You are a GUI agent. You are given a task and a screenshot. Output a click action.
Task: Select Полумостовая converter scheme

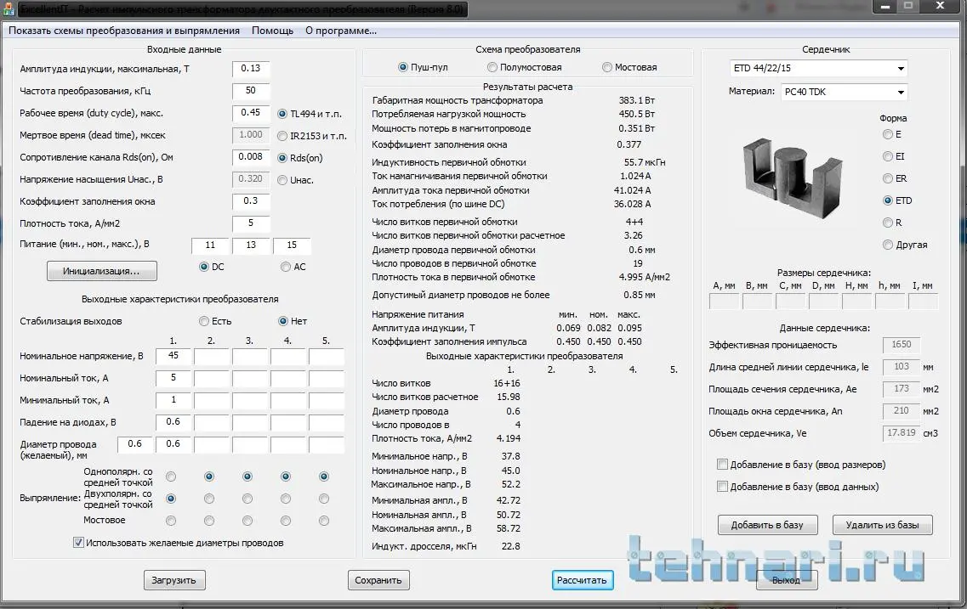(524, 67)
